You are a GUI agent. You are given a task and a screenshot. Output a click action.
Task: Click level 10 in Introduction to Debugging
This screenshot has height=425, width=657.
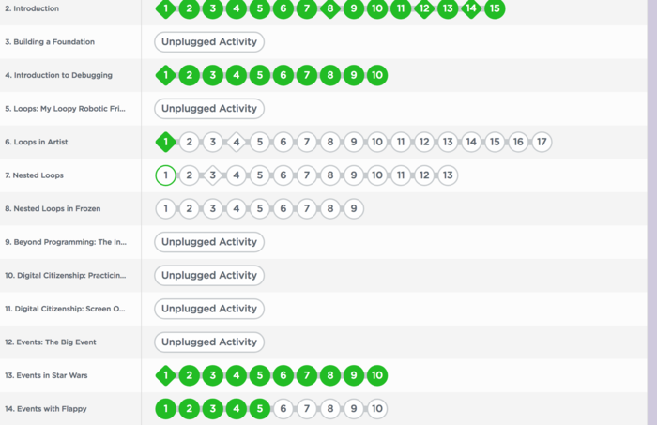point(376,76)
